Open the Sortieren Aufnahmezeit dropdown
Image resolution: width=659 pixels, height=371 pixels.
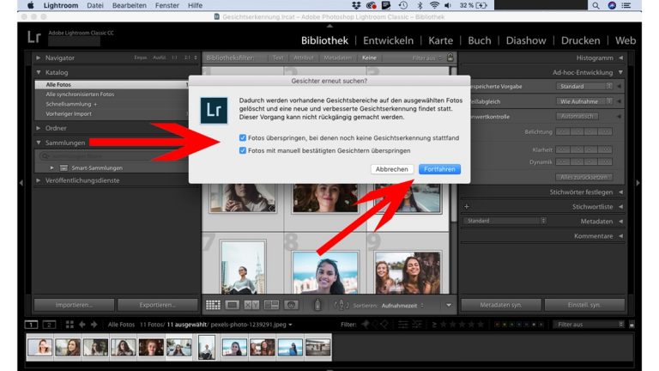click(402, 305)
